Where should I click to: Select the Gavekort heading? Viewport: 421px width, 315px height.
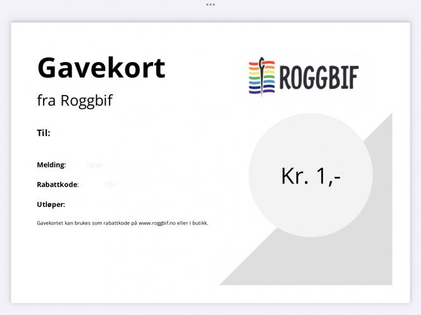(101, 68)
